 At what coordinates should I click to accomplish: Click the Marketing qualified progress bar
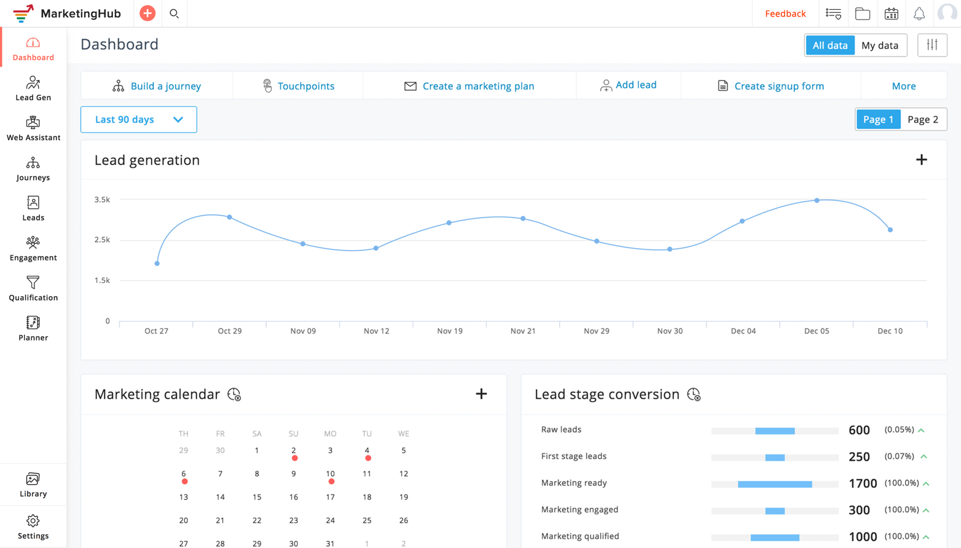[x=775, y=538]
